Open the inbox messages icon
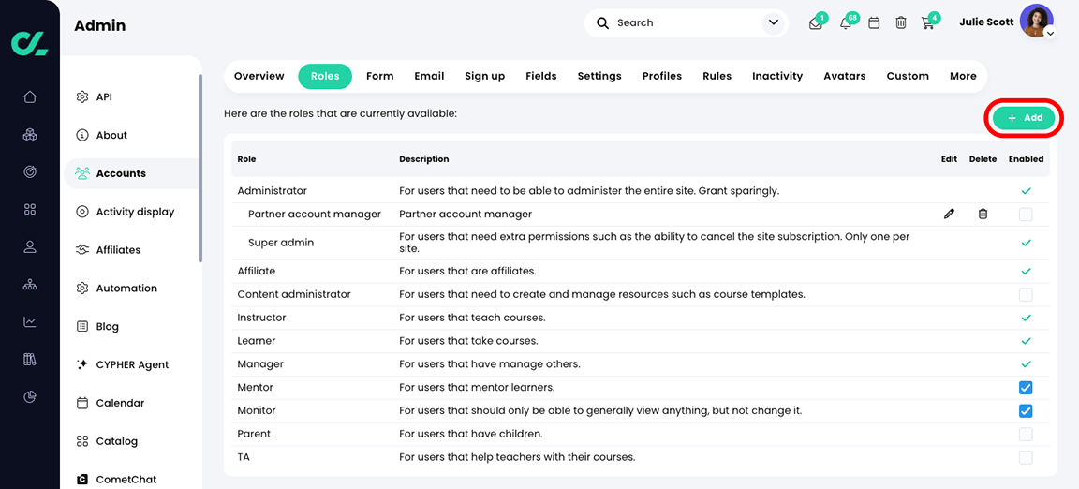The image size is (1079, 489). (816, 23)
